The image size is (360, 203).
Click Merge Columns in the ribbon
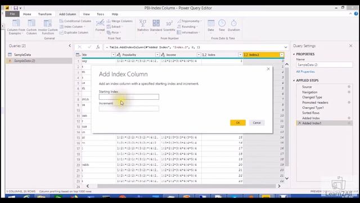[120, 21]
